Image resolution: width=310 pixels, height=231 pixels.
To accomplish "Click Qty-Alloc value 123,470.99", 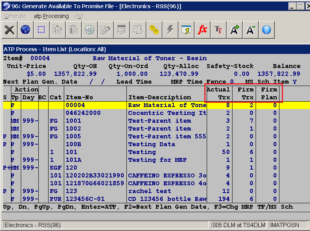I will 179,74.
